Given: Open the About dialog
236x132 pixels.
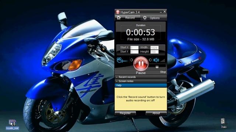Looking at the screenshot, I should 156,113.
